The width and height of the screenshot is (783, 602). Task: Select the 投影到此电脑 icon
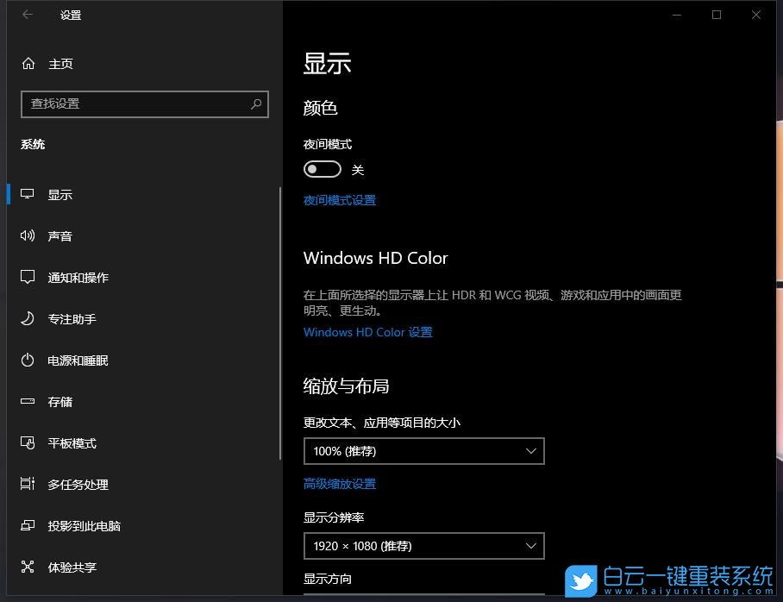26,525
